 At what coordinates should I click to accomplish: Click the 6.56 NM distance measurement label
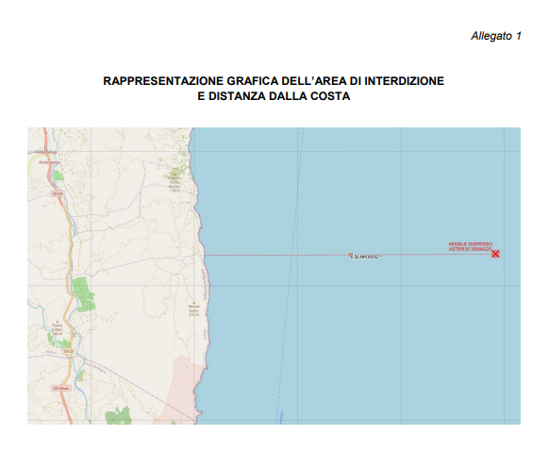364,257
